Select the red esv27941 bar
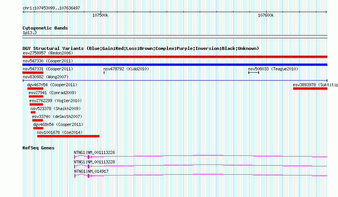Screen dimensions: 338x197 (x=36, y=96)
